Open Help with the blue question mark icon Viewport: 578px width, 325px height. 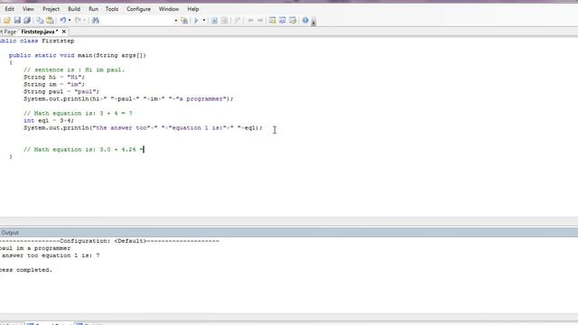click(x=305, y=20)
